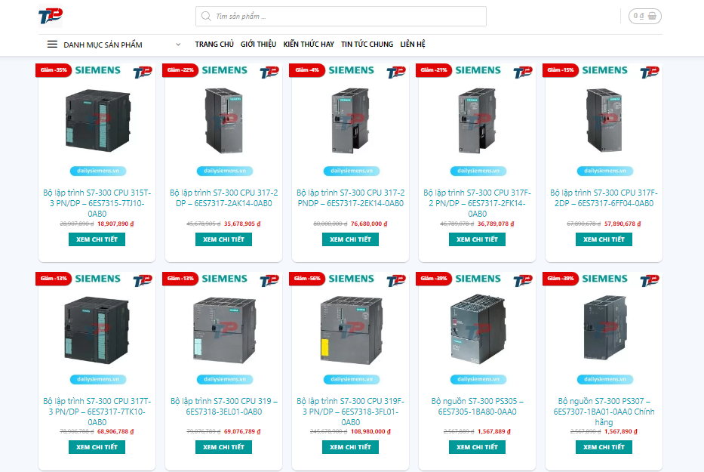704x472 pixels.
Task: Open link 'CPU 317-2 DP – 6ES7317-2AK14-0AB0'
Action: [x=223, y=198]
